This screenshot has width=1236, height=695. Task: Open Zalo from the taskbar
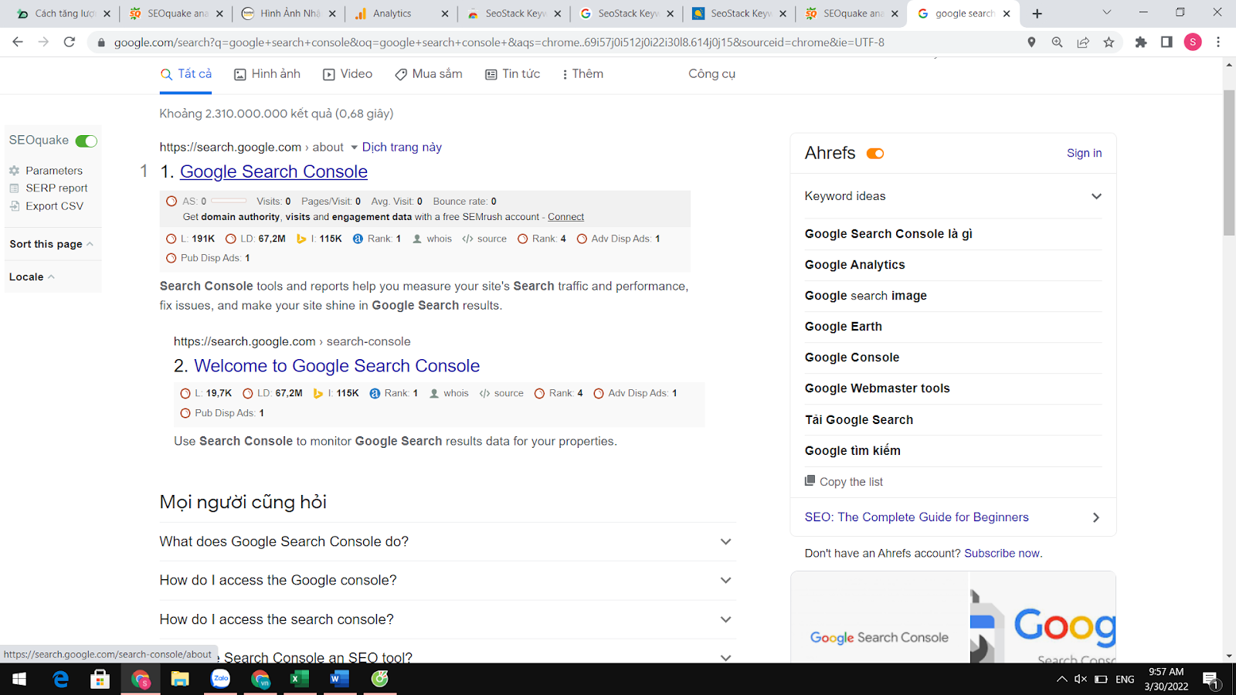click(220, 680)
